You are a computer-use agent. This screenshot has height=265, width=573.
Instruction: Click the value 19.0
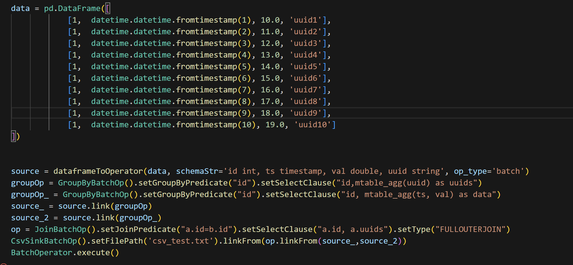275,125
